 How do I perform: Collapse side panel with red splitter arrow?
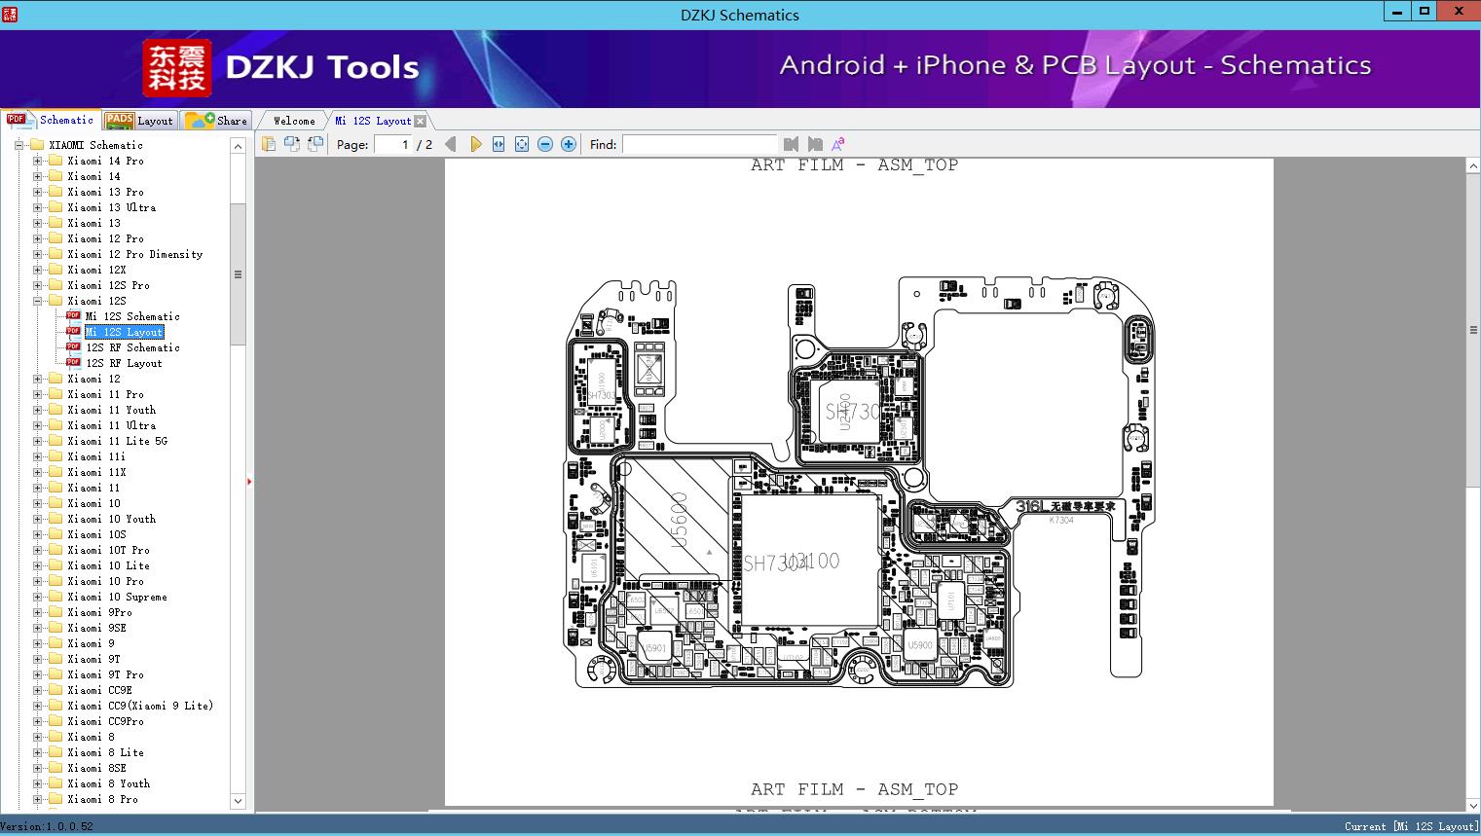pos(249,481)
